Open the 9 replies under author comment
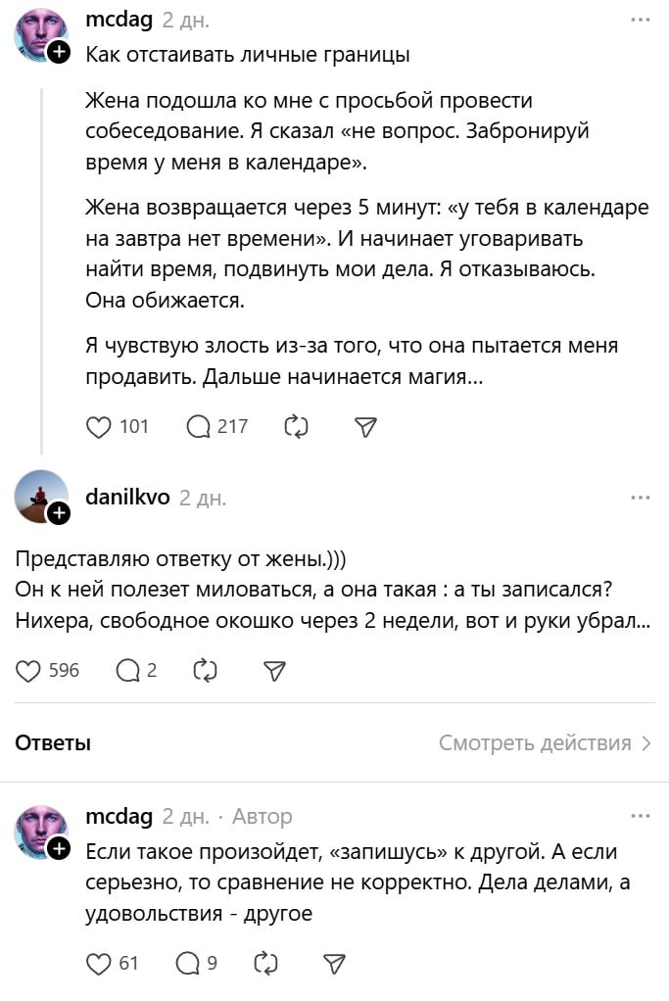This screenshot has width=669, height=1001. click(x=188, y=964)
